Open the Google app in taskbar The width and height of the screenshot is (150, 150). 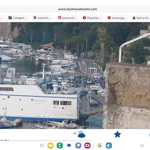pyautogui.click(x=100, y=145)
